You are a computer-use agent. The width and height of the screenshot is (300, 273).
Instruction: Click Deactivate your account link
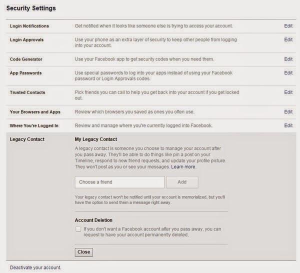point(35,267)
